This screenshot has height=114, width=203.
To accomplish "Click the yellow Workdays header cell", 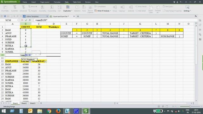I will (x=54, y=27).
